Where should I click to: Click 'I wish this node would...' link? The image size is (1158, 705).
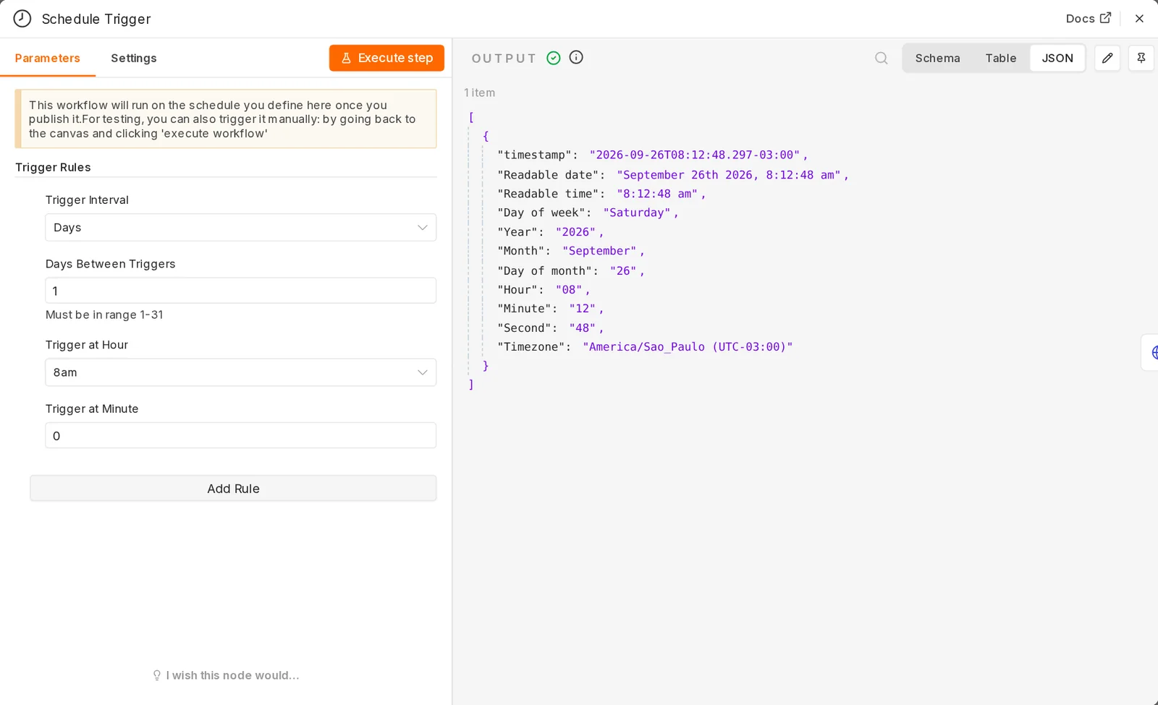[226, 675]
